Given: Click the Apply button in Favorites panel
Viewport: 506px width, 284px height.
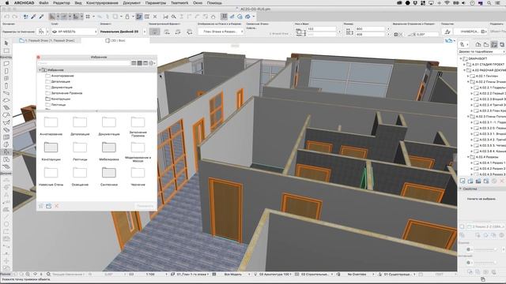Looking at the screenshot, I should [145, 206].
